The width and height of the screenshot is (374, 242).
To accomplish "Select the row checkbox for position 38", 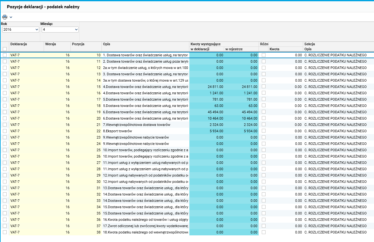I will 5,232.
